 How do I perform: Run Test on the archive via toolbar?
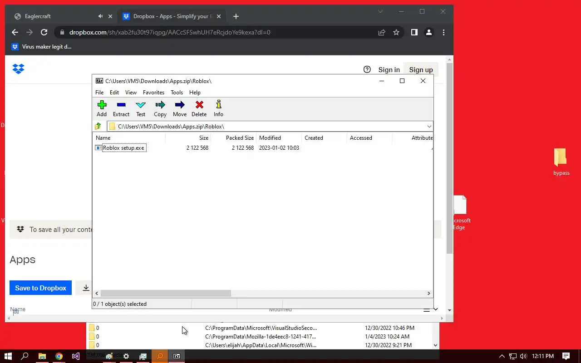pyautogui.click(x=141, y=109)
